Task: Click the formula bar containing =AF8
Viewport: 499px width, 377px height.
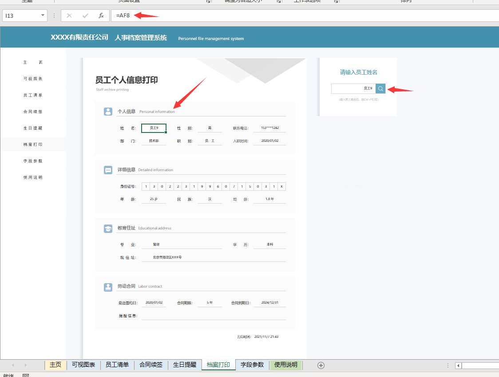Action: pyautogui.click(x=305, y=16)
